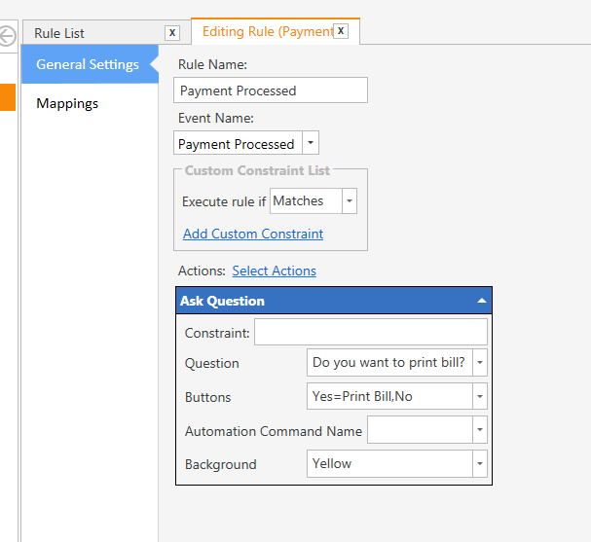Click into the Constraint text field

371,332
